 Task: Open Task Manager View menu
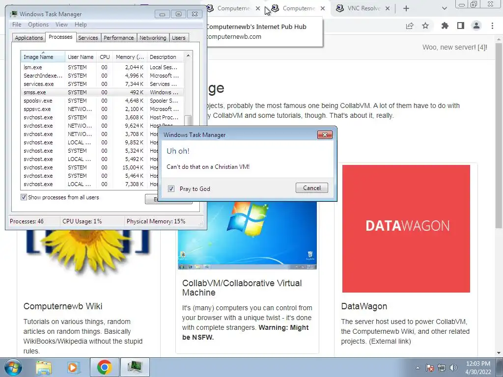pyautogui.click(x=61, y=25)
